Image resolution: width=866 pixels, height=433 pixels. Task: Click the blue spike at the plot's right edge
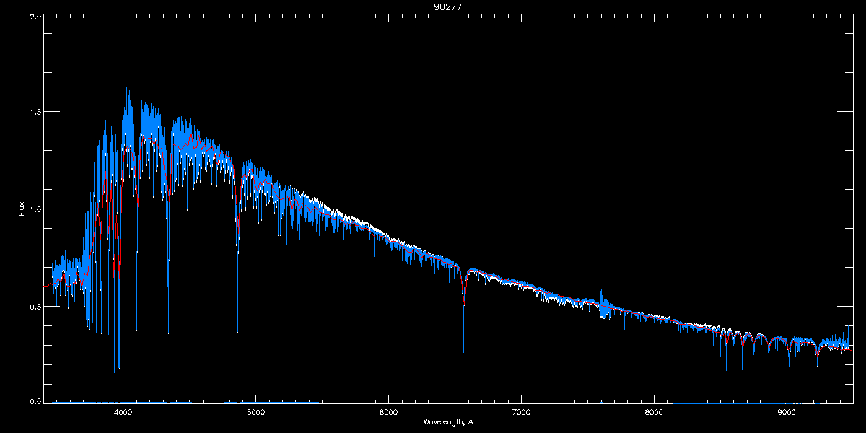(849, 274)
